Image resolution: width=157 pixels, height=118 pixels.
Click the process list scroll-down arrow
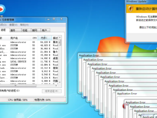pos(60,82)
